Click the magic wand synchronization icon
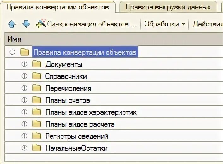 point(41,24)
